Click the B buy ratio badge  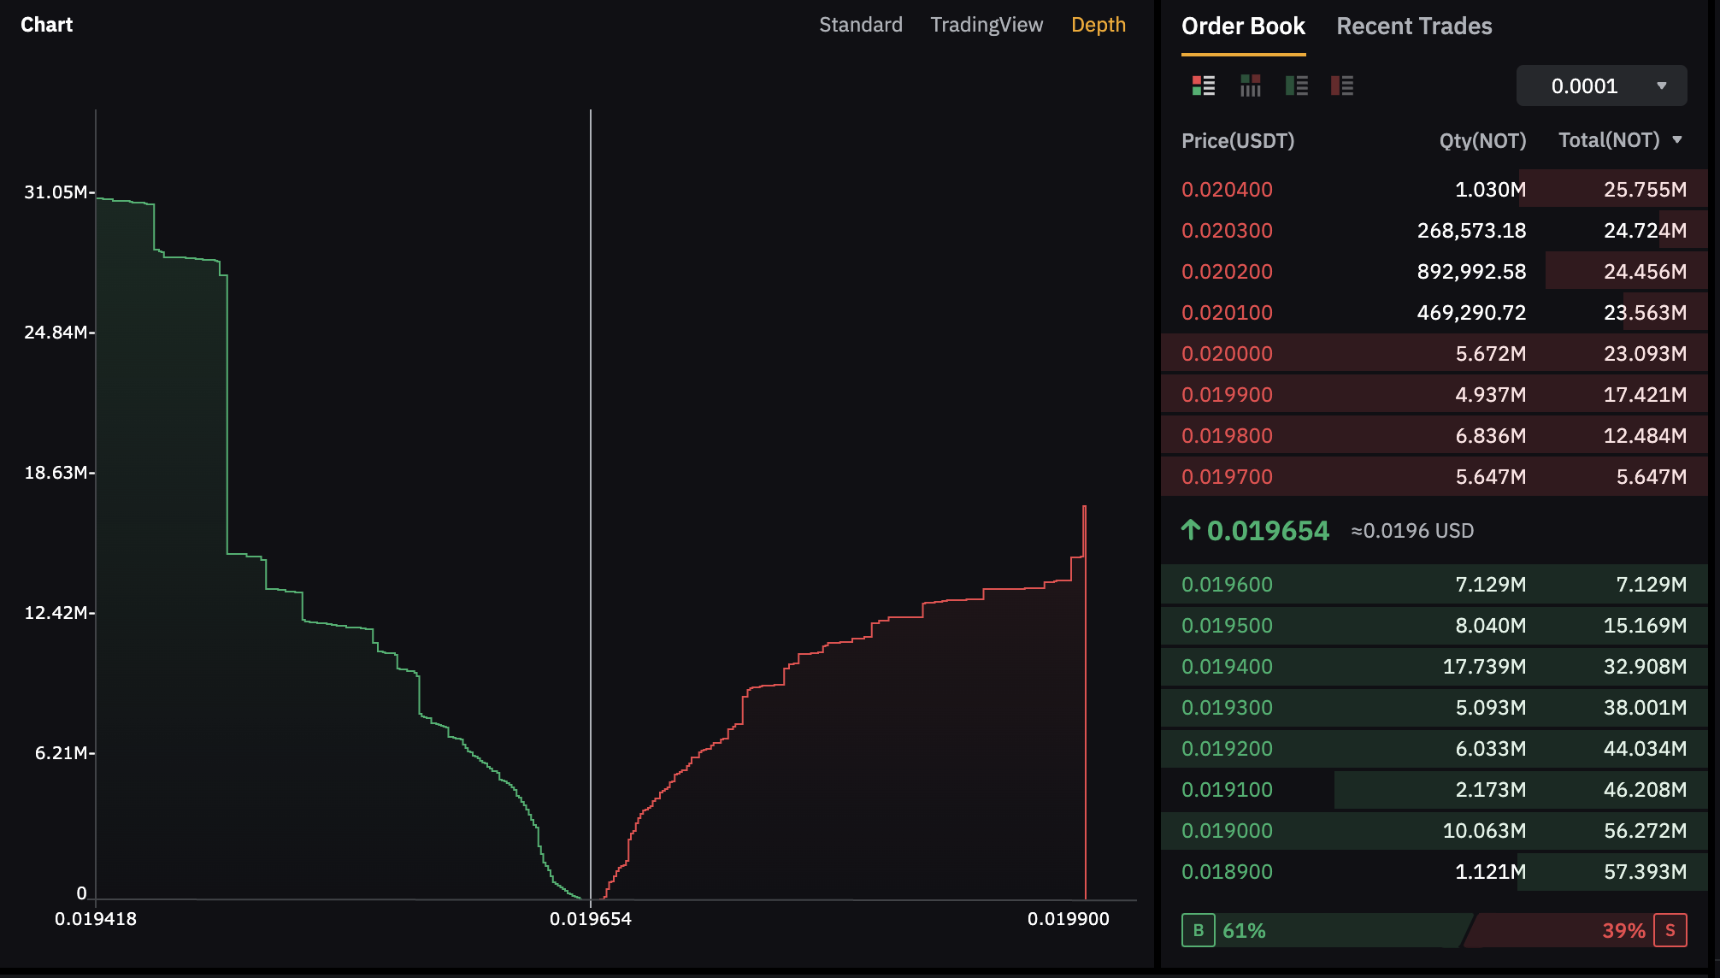pyautogui.click(x=1198, y=930)
